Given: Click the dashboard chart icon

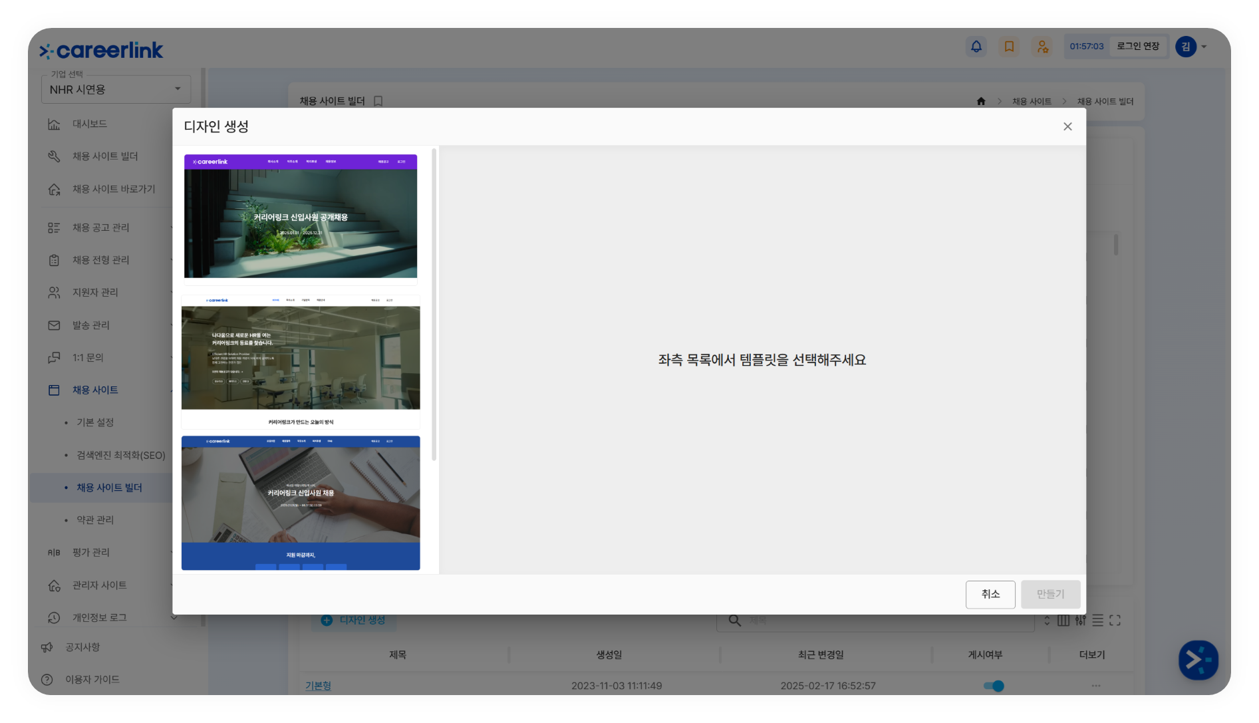Looking at the screenshot, I should pos(54,124).
